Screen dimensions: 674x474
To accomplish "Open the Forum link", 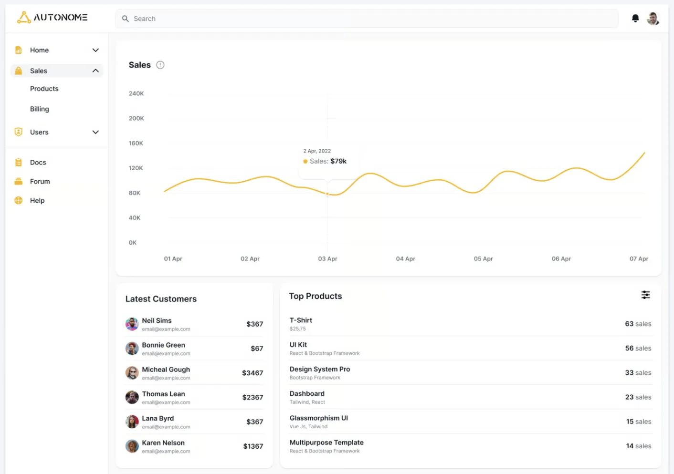I will tap(40, 181).
